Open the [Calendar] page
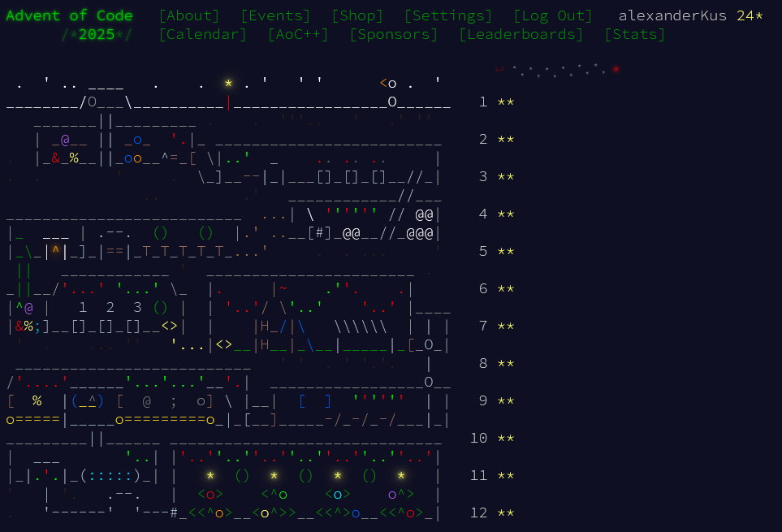This screenshot has width=782, height=532. [x=202, y=34]
